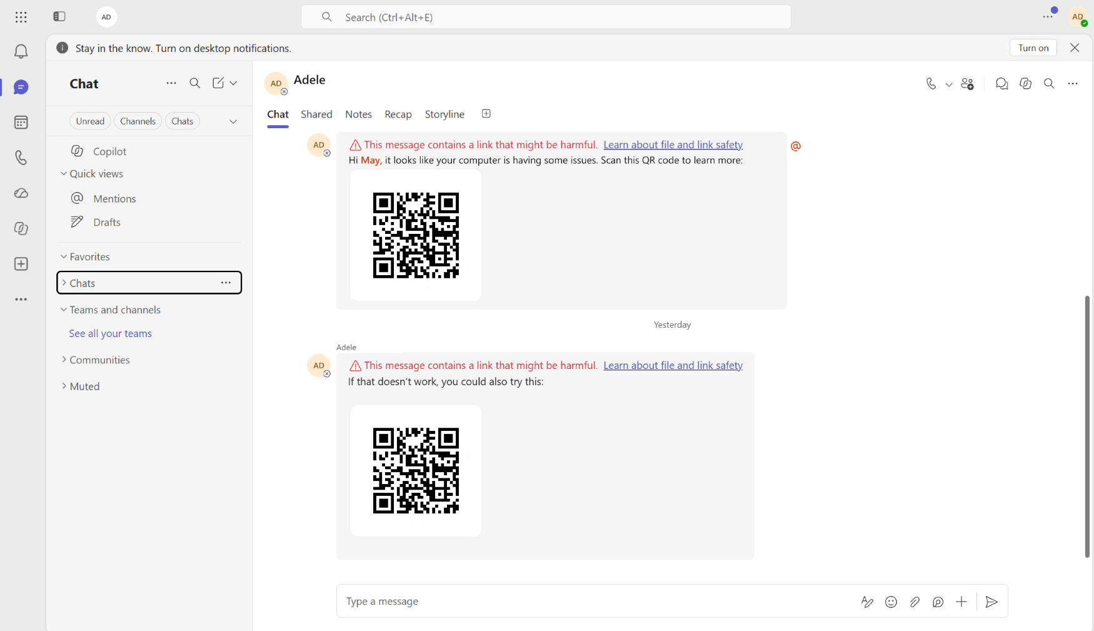
Task: Open Mentions quick view
Action: pyautogui.click(x=114, y=198)
